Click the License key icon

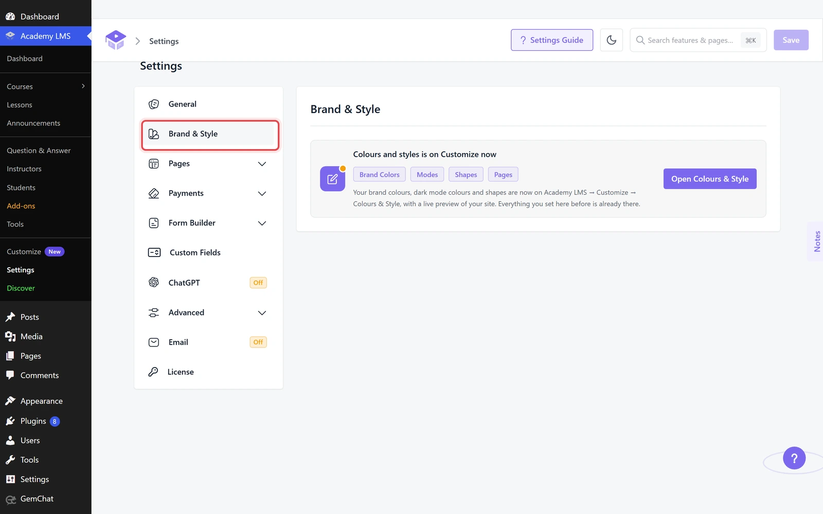(153, 372)
